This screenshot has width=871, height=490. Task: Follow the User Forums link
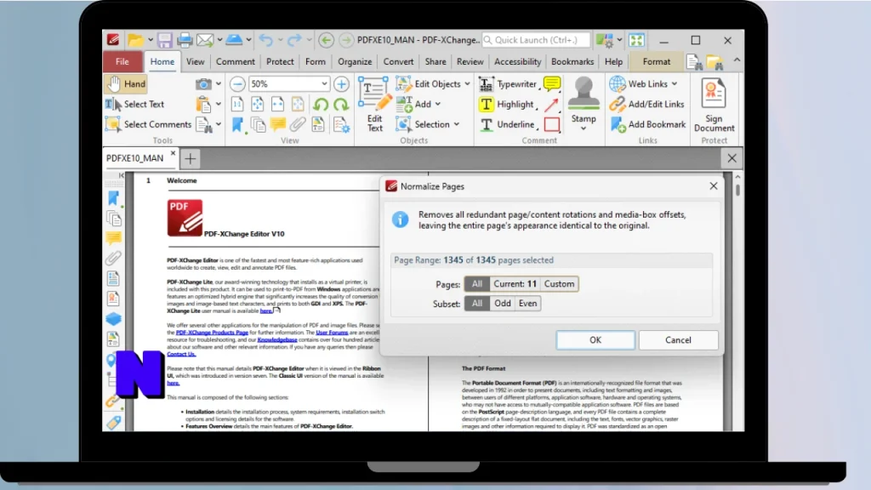point(332,333)
